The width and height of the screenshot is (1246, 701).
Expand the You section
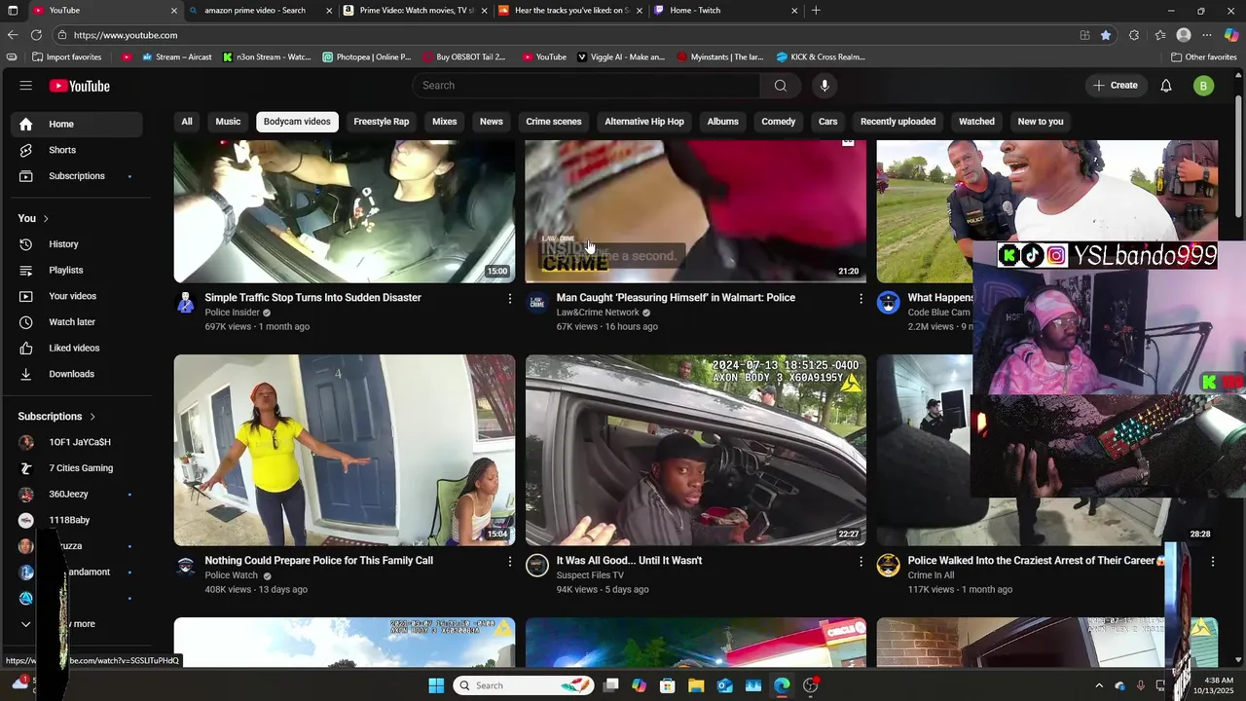(x=33, y=218)
